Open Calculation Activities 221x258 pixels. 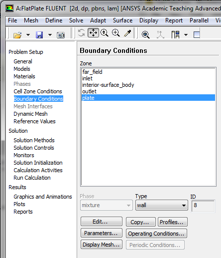38,170
